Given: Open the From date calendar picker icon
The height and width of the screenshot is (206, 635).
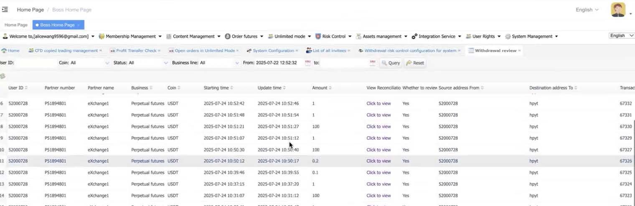Looking at the screenshot, I should (308, 63).
